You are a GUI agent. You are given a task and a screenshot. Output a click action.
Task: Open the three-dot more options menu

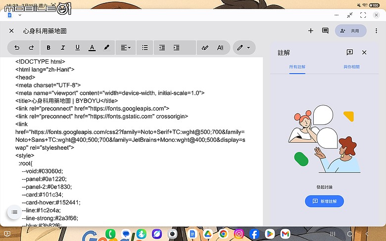(376, 31)
